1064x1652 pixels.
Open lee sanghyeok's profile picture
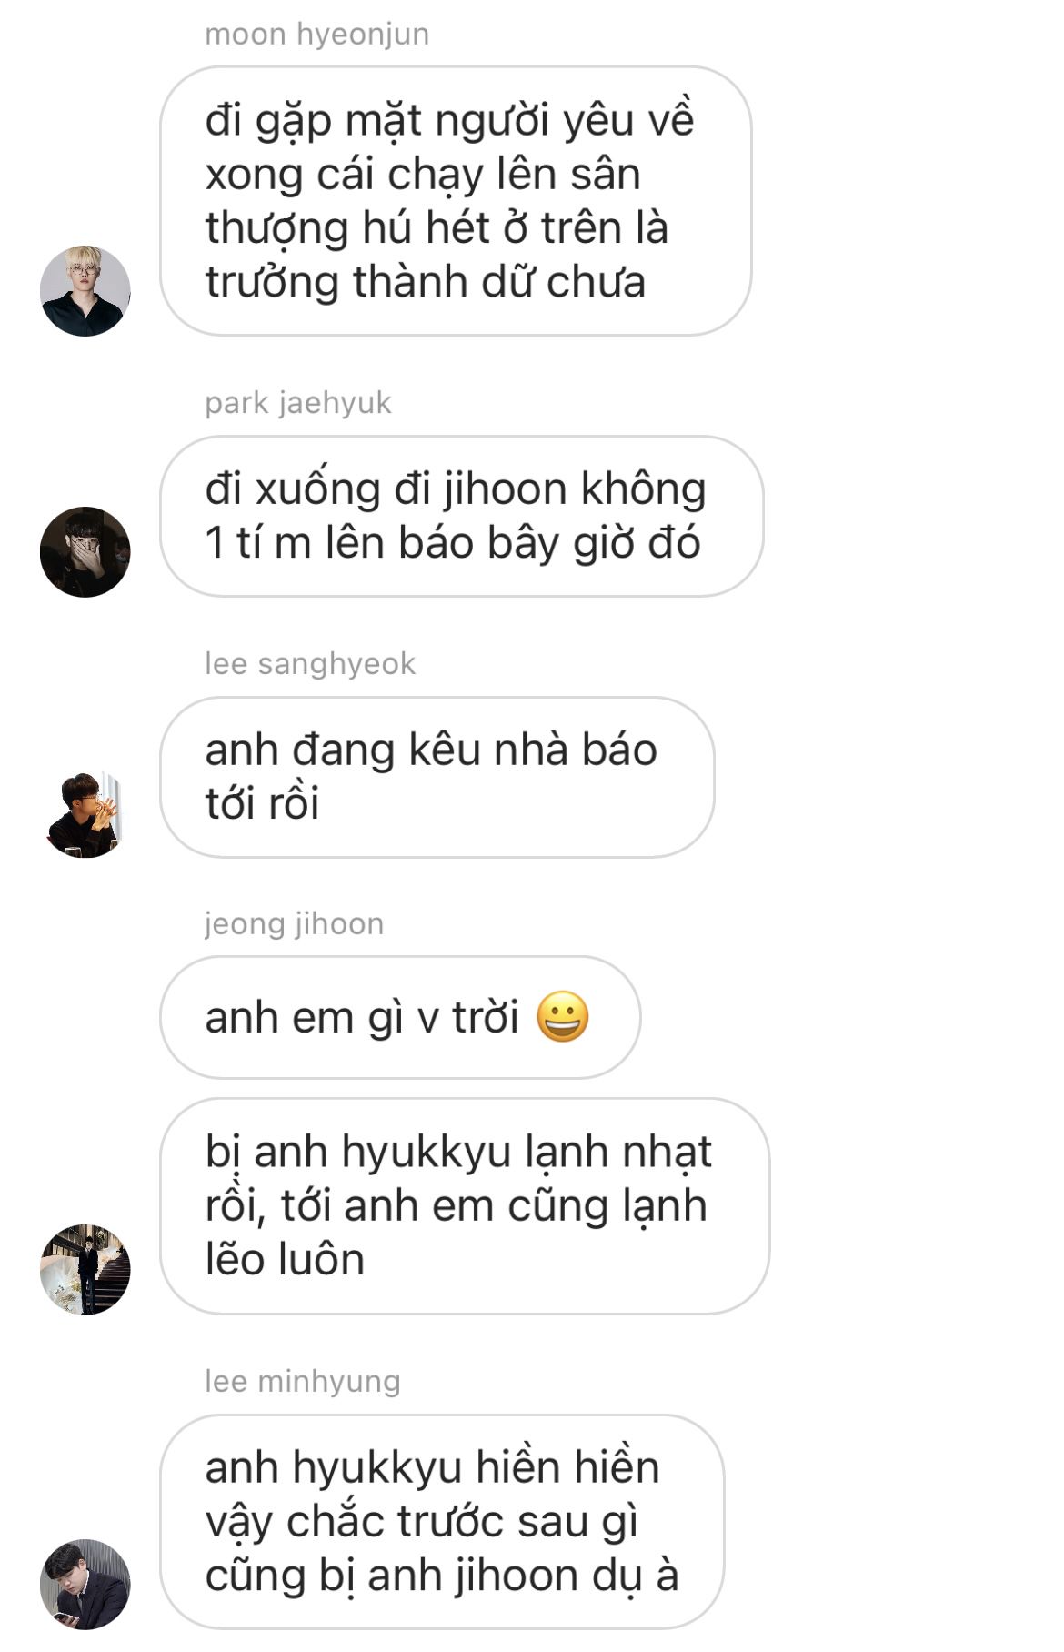[x=85, y=813]
